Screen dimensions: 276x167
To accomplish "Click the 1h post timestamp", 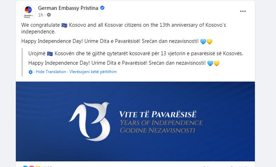I will pyautogui.click(x=40, y=15).
